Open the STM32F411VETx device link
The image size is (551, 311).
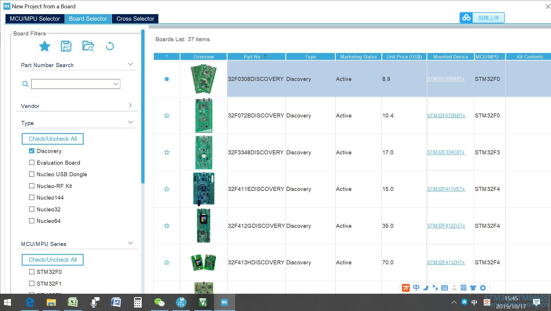tap(446, 189)
